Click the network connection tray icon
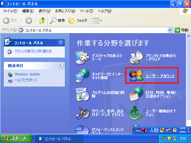 175,138
